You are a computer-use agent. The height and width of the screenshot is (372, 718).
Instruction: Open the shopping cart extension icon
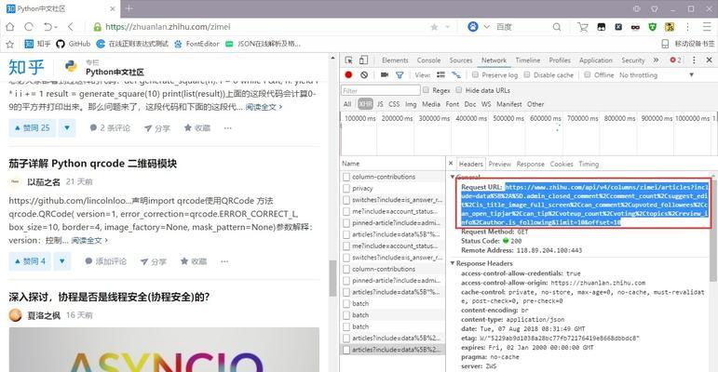click(x=582, y=27)
